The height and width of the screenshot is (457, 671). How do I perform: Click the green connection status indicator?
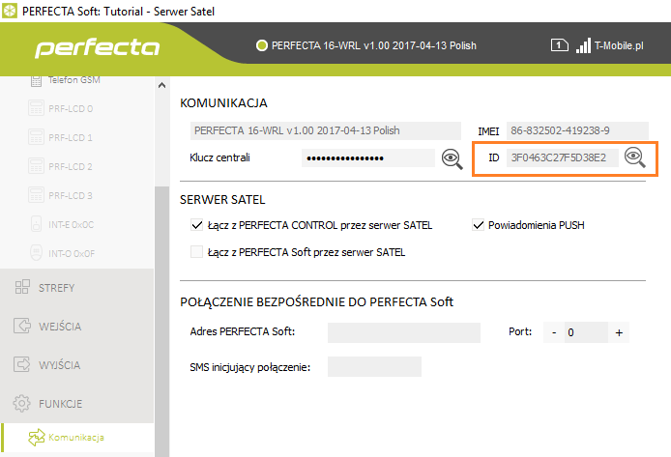(x=261, y=45)
